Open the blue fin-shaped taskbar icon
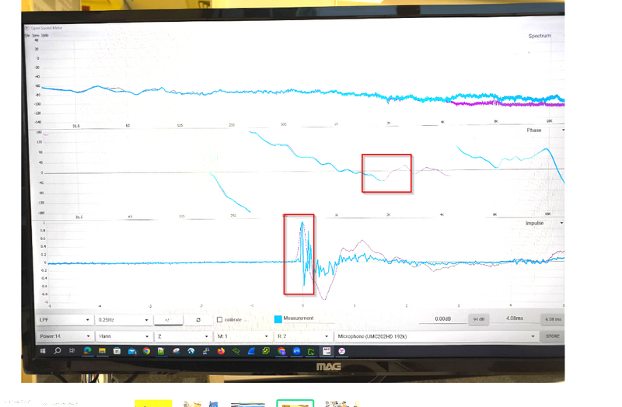This screenshot has height=407, width=622. coord(251,351)
